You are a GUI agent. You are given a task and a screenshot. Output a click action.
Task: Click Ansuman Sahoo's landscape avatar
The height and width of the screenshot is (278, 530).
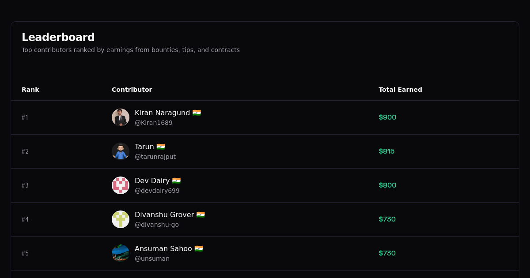click(x=120, y=253)
